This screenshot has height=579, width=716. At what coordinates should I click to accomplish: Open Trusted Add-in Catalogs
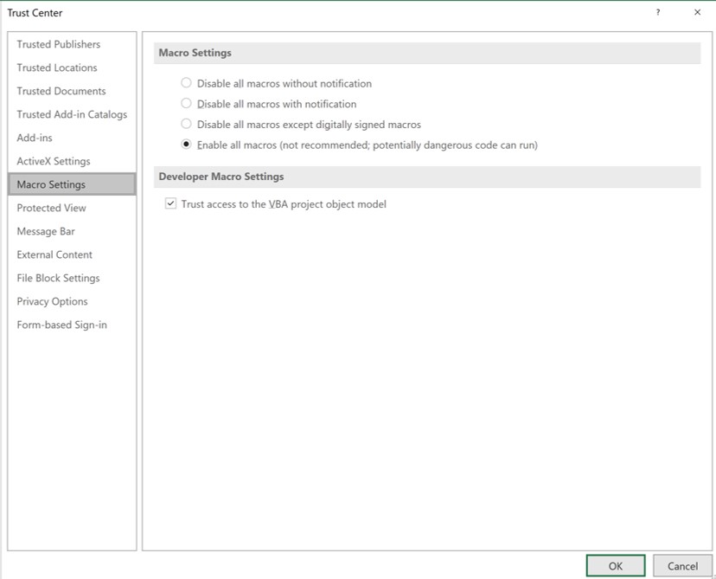tap(72, 114)
